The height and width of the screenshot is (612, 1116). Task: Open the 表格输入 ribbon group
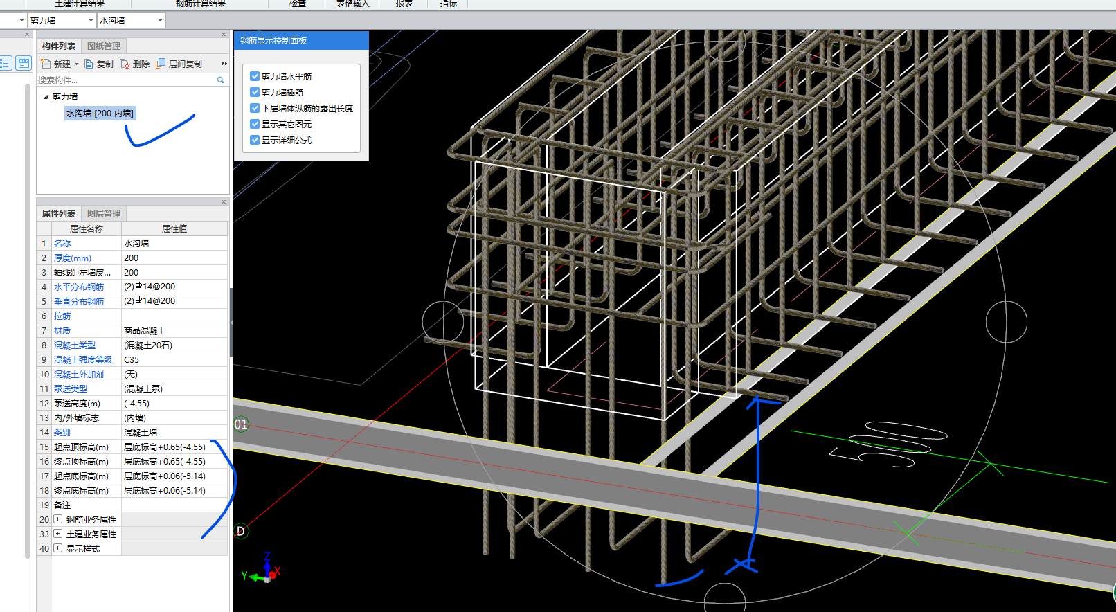353,3
